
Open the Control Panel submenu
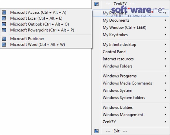pyautogui.click(x=131, y=52)
